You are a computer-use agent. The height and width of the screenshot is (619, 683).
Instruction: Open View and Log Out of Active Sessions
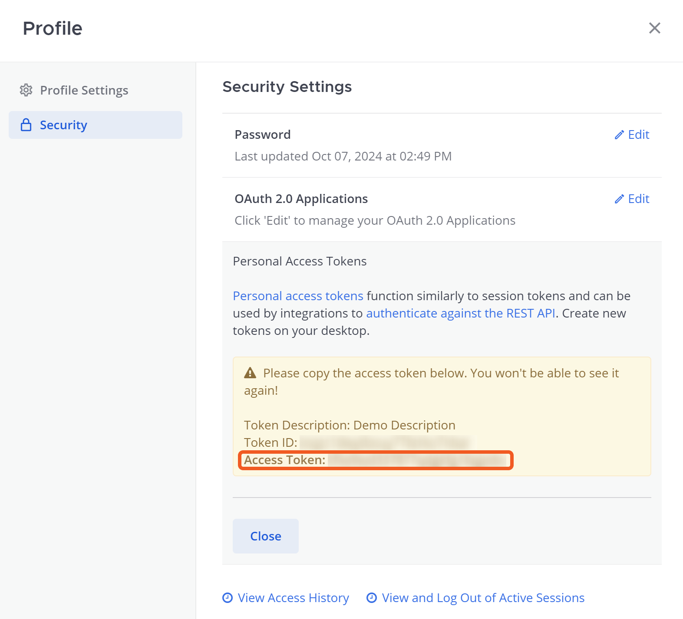483,598
